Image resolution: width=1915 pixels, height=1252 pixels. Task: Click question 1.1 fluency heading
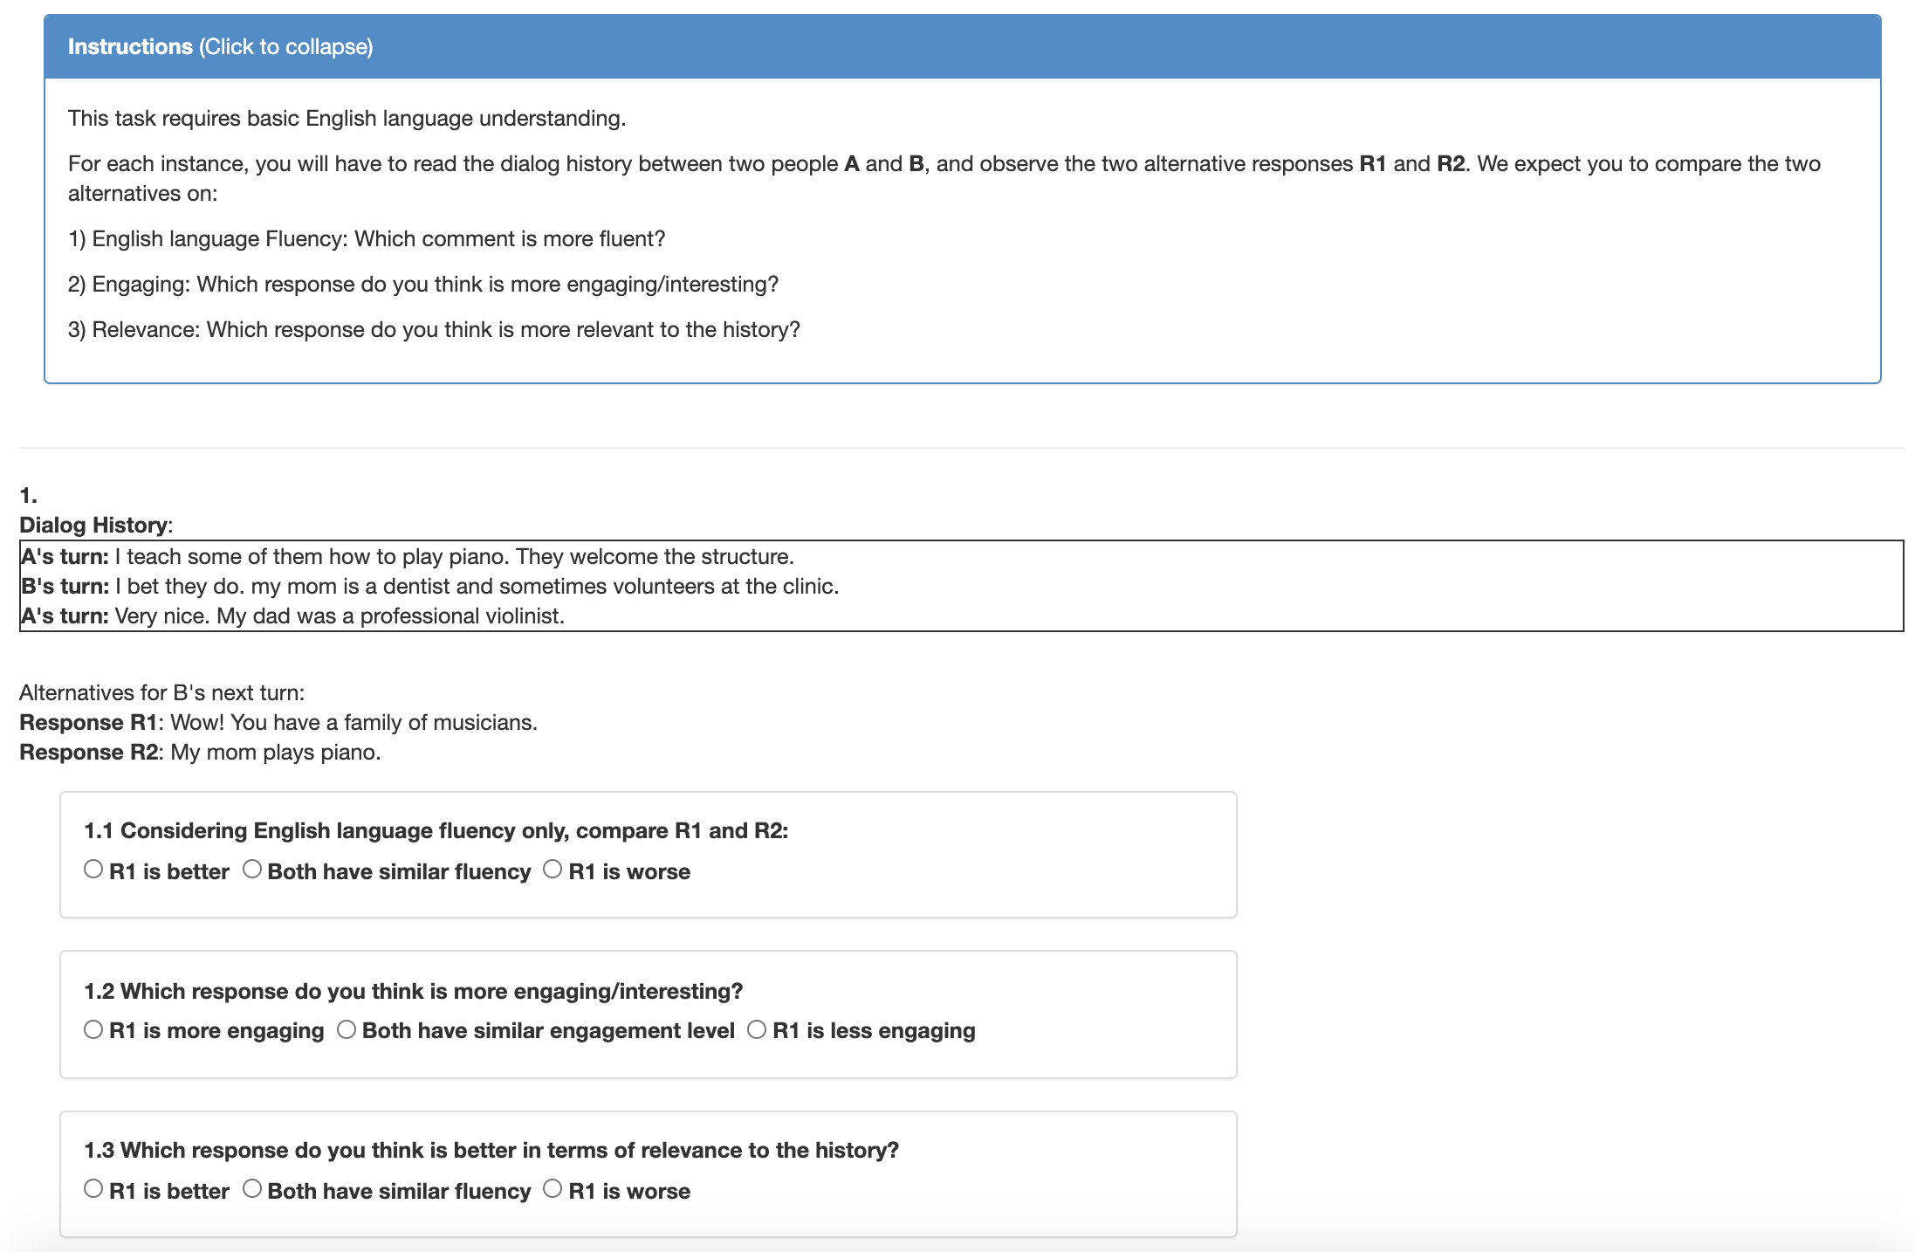tap(436, 831)
